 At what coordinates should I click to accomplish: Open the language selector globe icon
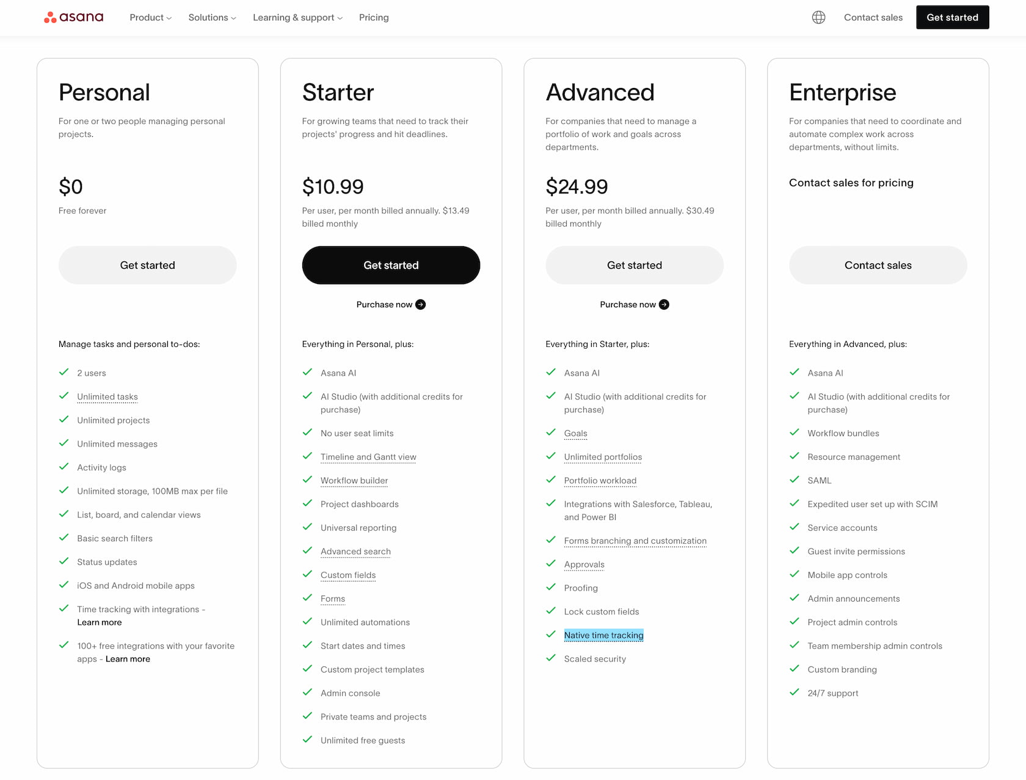pos(818,17)
